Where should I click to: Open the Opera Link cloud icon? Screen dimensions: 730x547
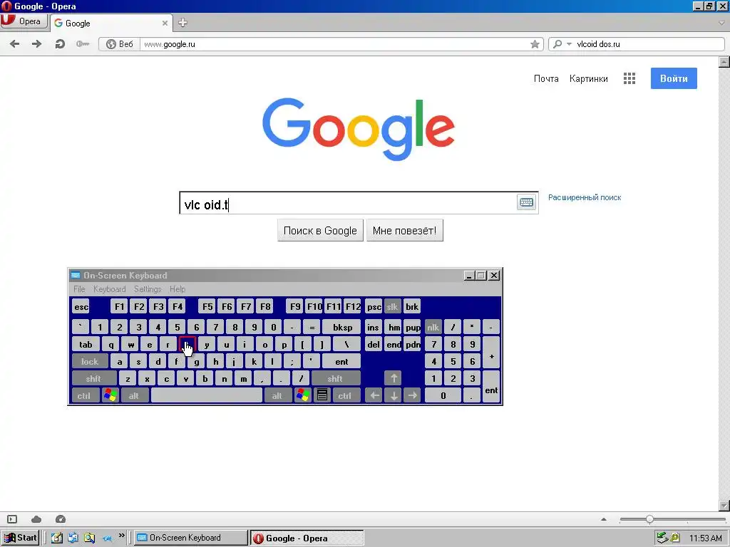tap(36, 519)
